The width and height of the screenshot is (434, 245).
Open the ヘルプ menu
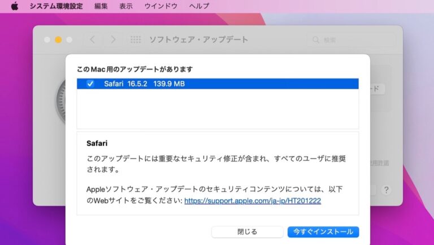click(x=199, y=6)
